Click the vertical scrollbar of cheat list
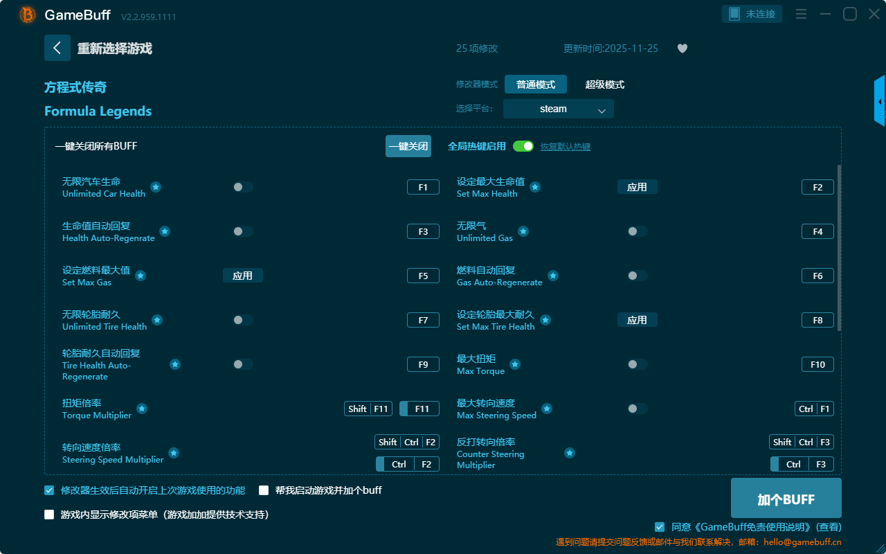 (840, 248)
